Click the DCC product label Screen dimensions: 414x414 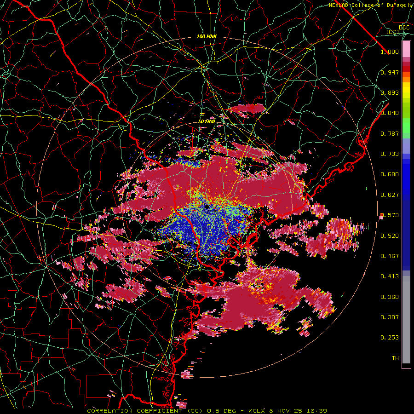[404, 28]
